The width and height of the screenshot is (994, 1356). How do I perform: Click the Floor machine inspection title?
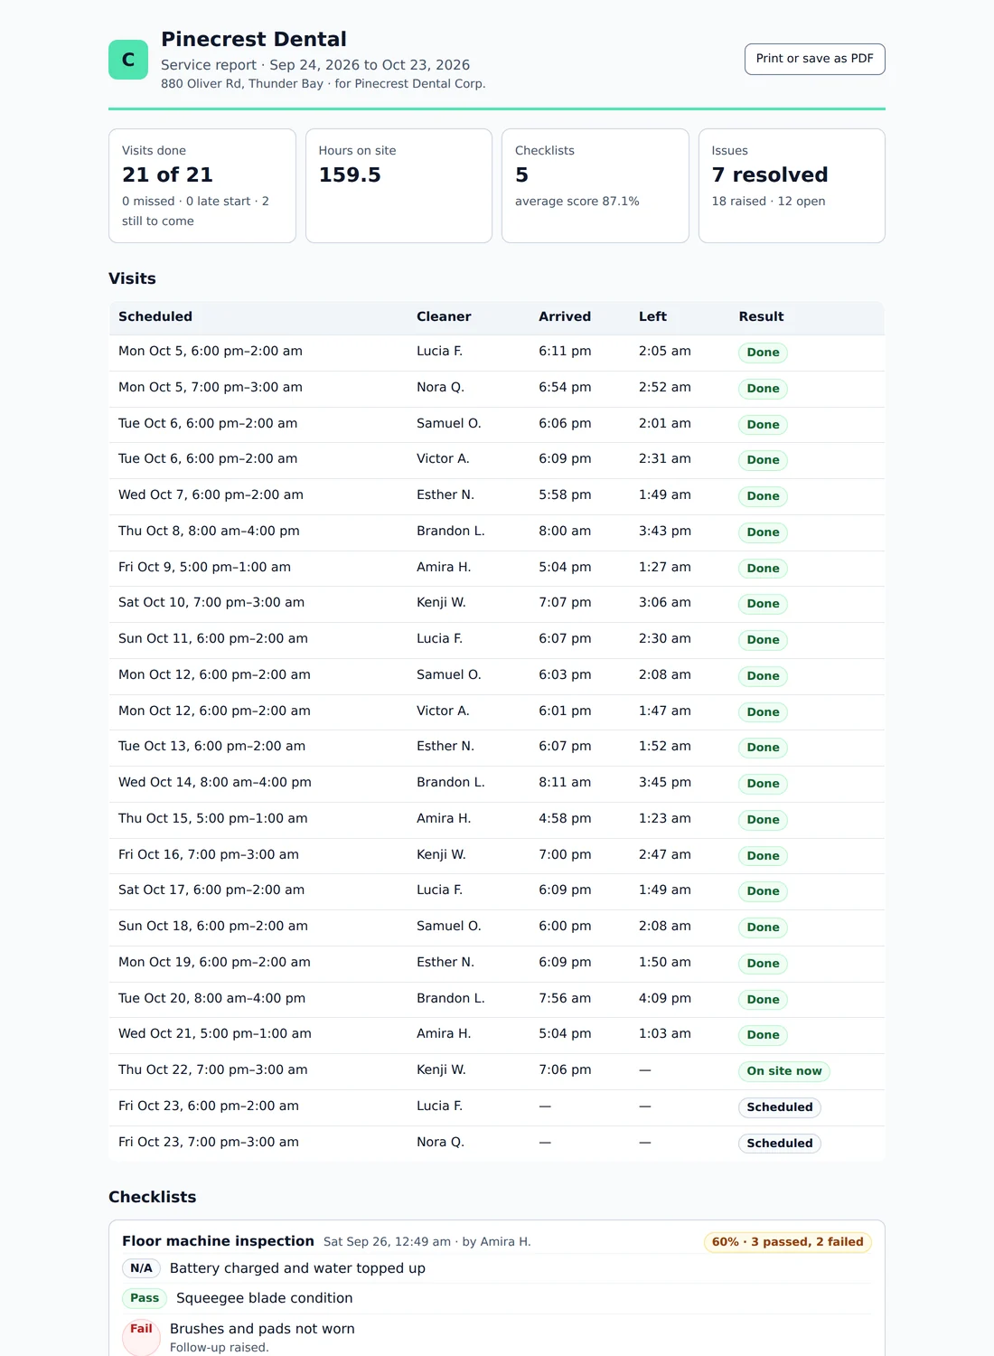point(218,1241)
